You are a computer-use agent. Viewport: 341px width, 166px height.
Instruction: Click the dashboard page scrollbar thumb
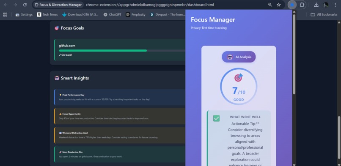[339, 138]
